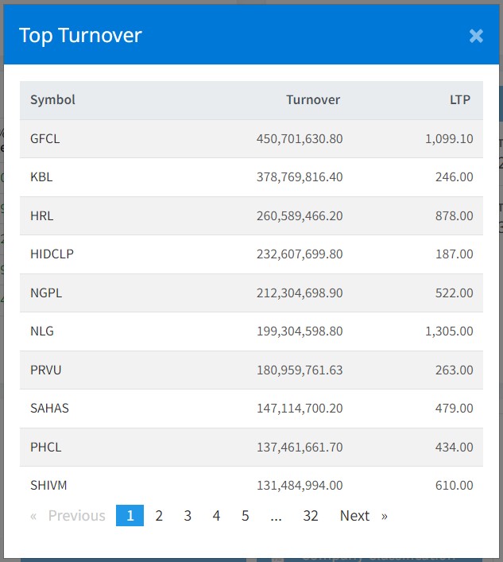The image size is (503, 562).
Task: Choose the NGPL row
Action: (46, 293)
